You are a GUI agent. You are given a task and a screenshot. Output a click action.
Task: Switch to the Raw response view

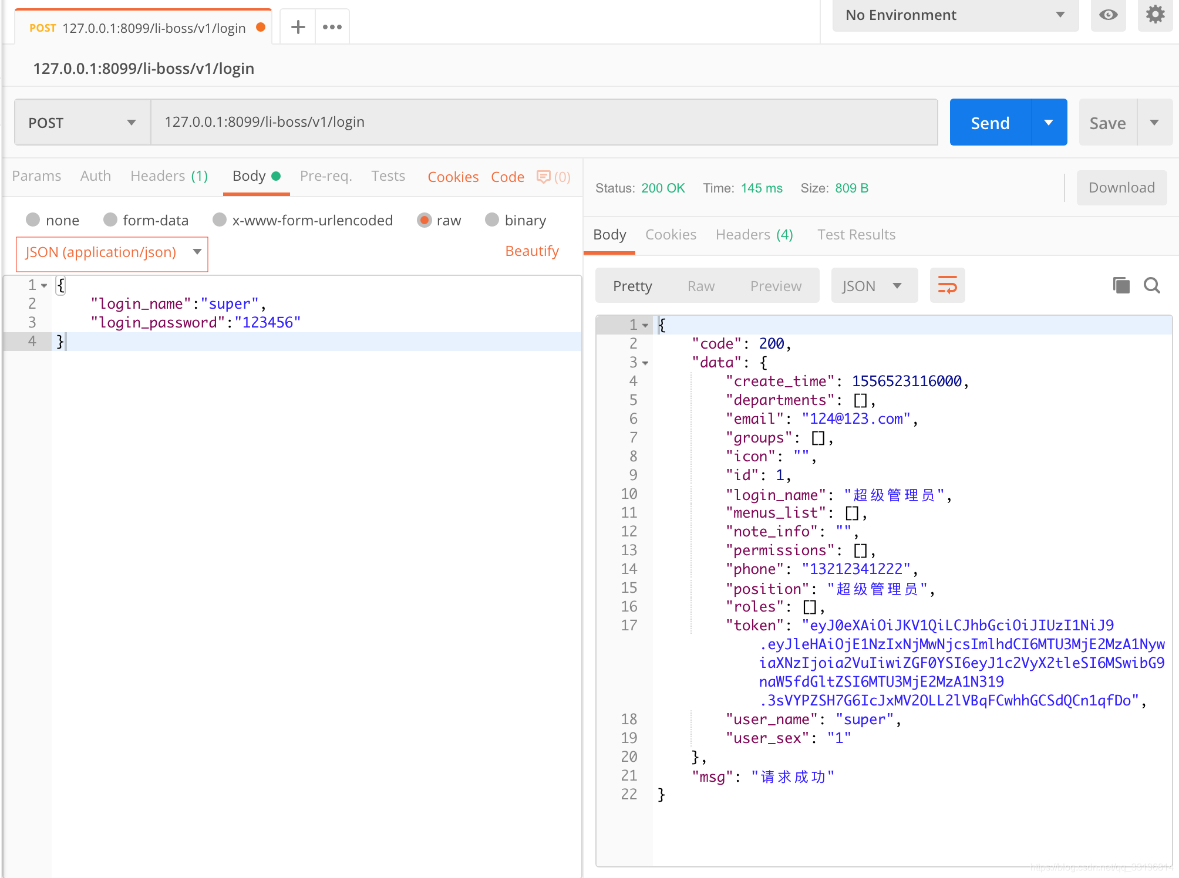click(700, 285)
